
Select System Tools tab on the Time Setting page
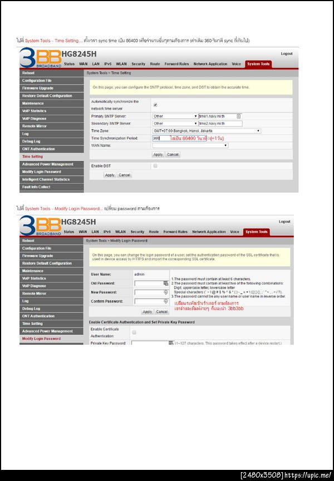pyautogui.click(x=258, y=64)
